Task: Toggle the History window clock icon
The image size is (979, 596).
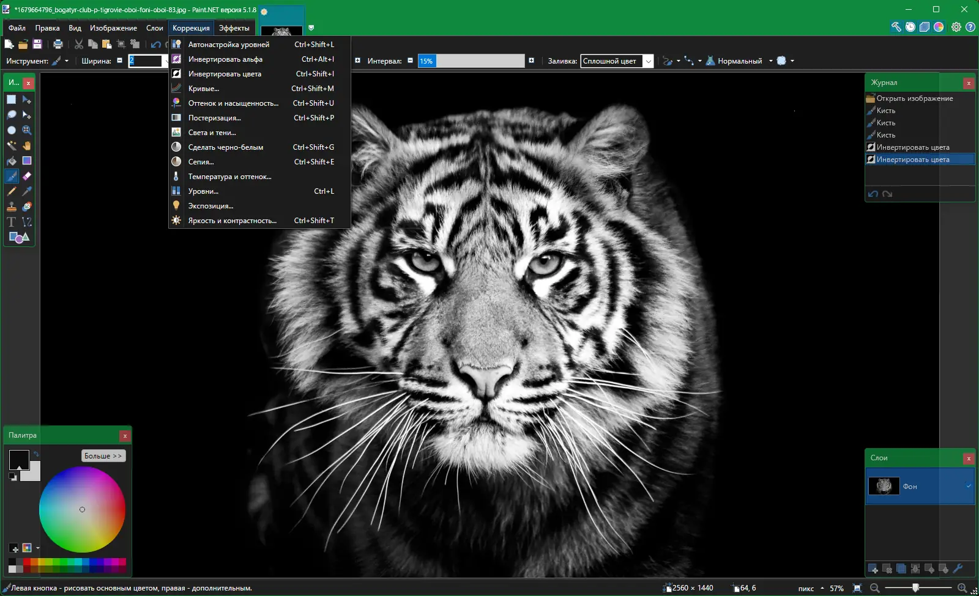Action: coord(910,27)
